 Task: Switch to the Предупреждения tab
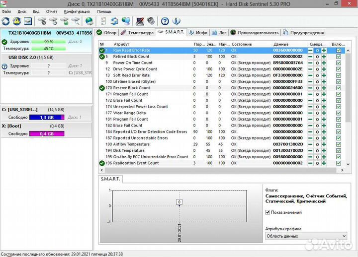pyautogui.click(x=303, y=33)
